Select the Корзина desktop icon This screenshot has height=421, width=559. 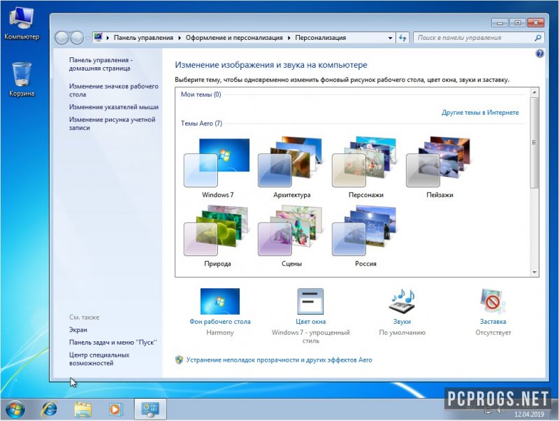[22, 80]
